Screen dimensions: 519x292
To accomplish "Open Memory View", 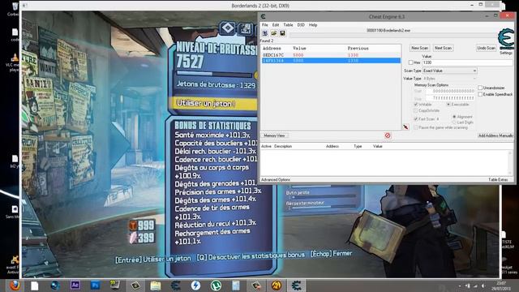I will [274, 135].
